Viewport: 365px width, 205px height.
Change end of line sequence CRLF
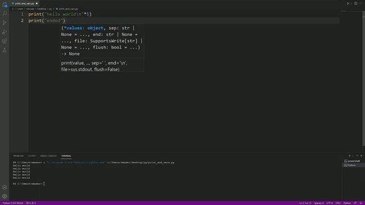[338, 203]
